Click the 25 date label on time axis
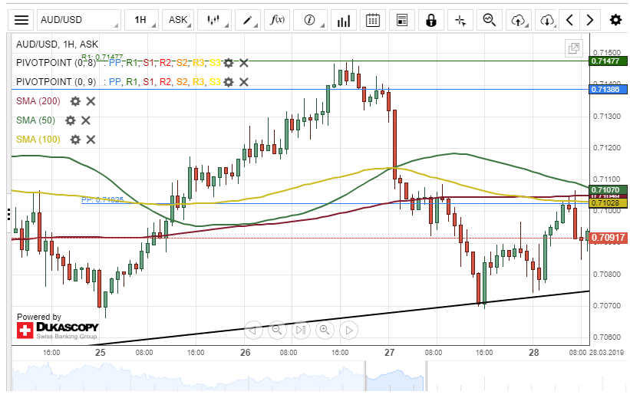Screen dimensions: 630x398 [x=100, y=353]
